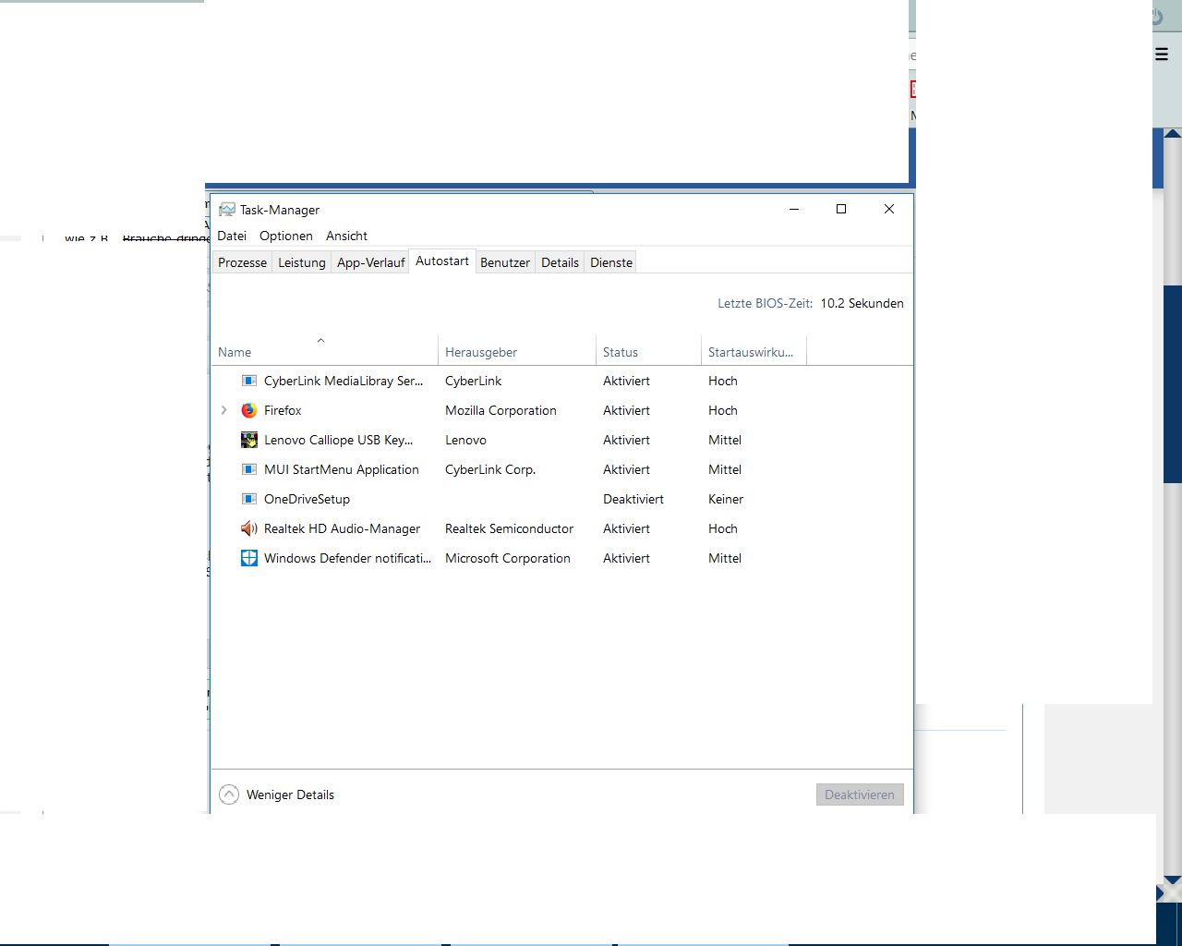This screenshot has height=946, width=1182.
Task: Click background window scrollbar down arrow
Action: click(x=1173, y=880)
